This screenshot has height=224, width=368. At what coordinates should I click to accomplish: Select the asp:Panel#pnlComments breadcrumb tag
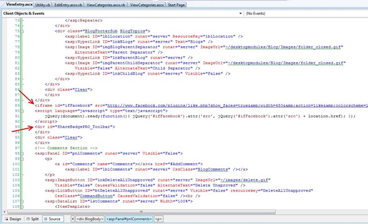pyautogui.click(x=129, y=219)
